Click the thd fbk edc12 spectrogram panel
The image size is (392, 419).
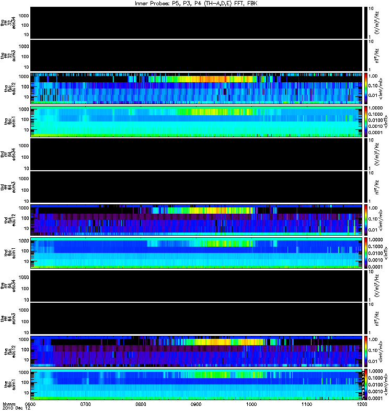(196, 220)
